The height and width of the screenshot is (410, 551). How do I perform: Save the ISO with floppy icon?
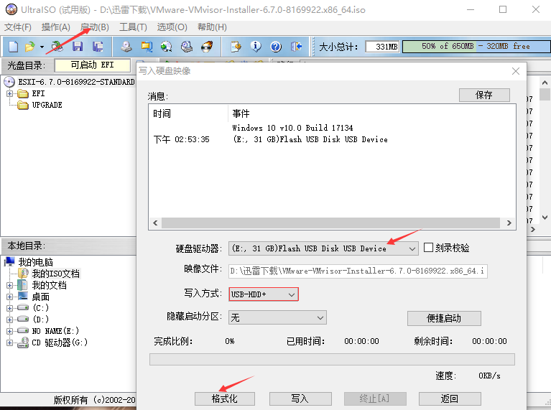[x=78, y=47]
